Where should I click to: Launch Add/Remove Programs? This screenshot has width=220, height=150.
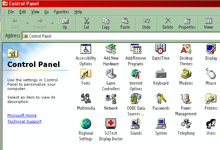tap(136, 49)
